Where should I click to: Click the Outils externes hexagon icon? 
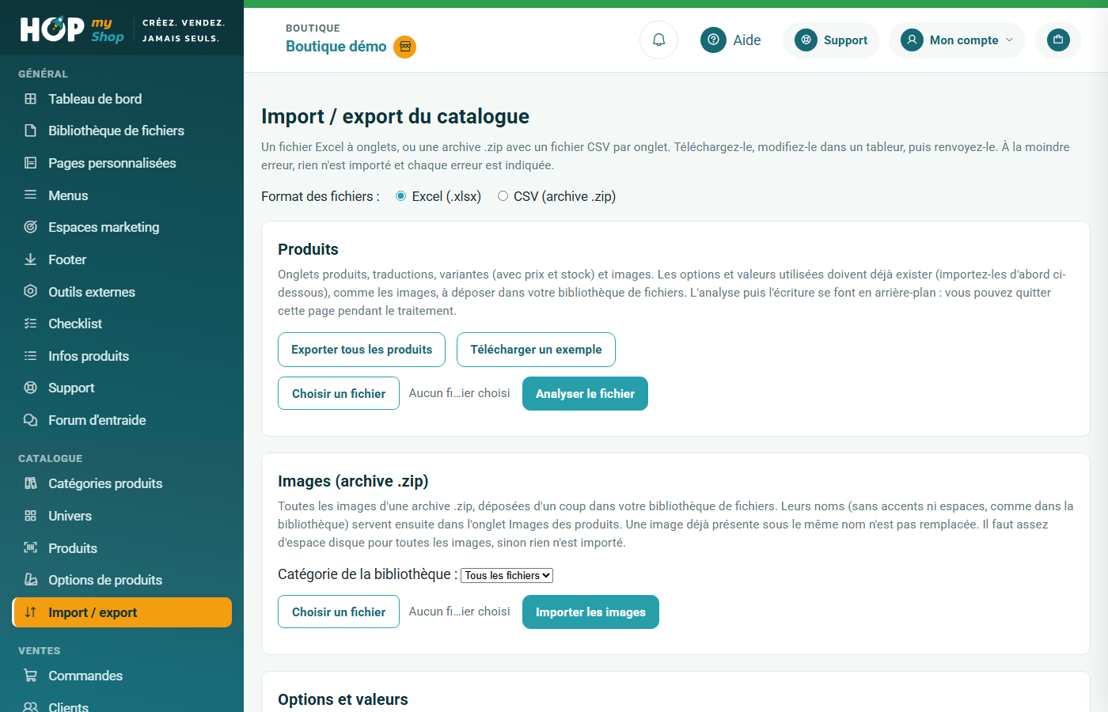tap(31, 291)
